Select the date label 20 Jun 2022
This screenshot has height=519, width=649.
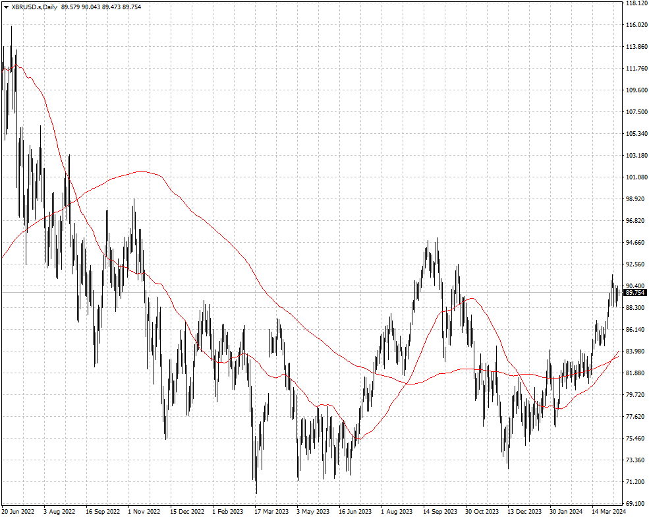coord(18,511)
